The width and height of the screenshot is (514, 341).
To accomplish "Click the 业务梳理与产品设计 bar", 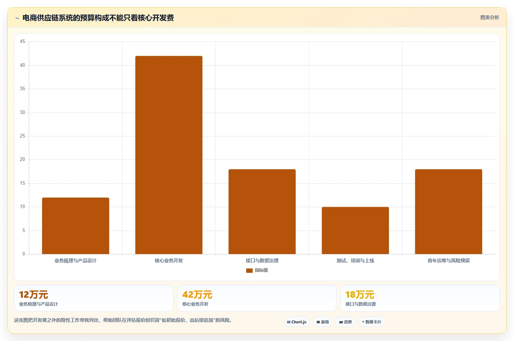I will [76, 226].
